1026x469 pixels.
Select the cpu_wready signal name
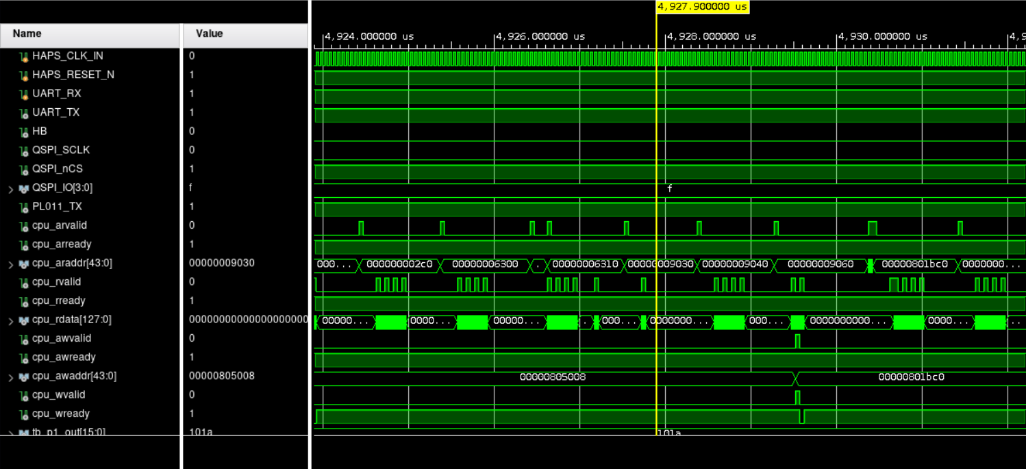(61, 414)
